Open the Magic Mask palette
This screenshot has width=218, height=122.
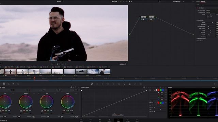pos(119,84)
